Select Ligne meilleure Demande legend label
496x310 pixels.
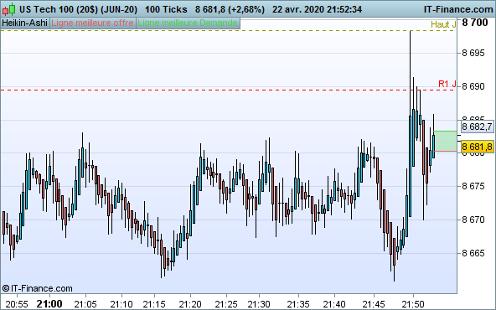pyautogui.click(x=188, y=23)
